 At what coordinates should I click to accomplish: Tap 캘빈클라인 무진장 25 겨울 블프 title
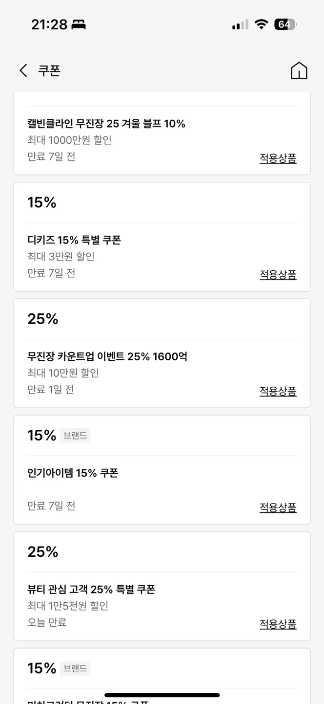[106, 124]
